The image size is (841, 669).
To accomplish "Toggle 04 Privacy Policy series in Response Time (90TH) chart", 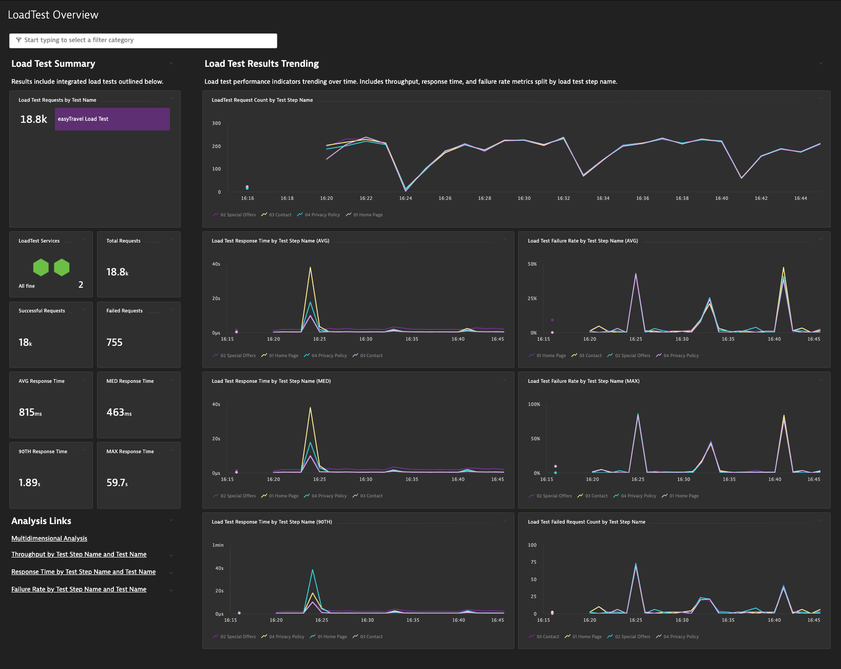I will [282, 637].
